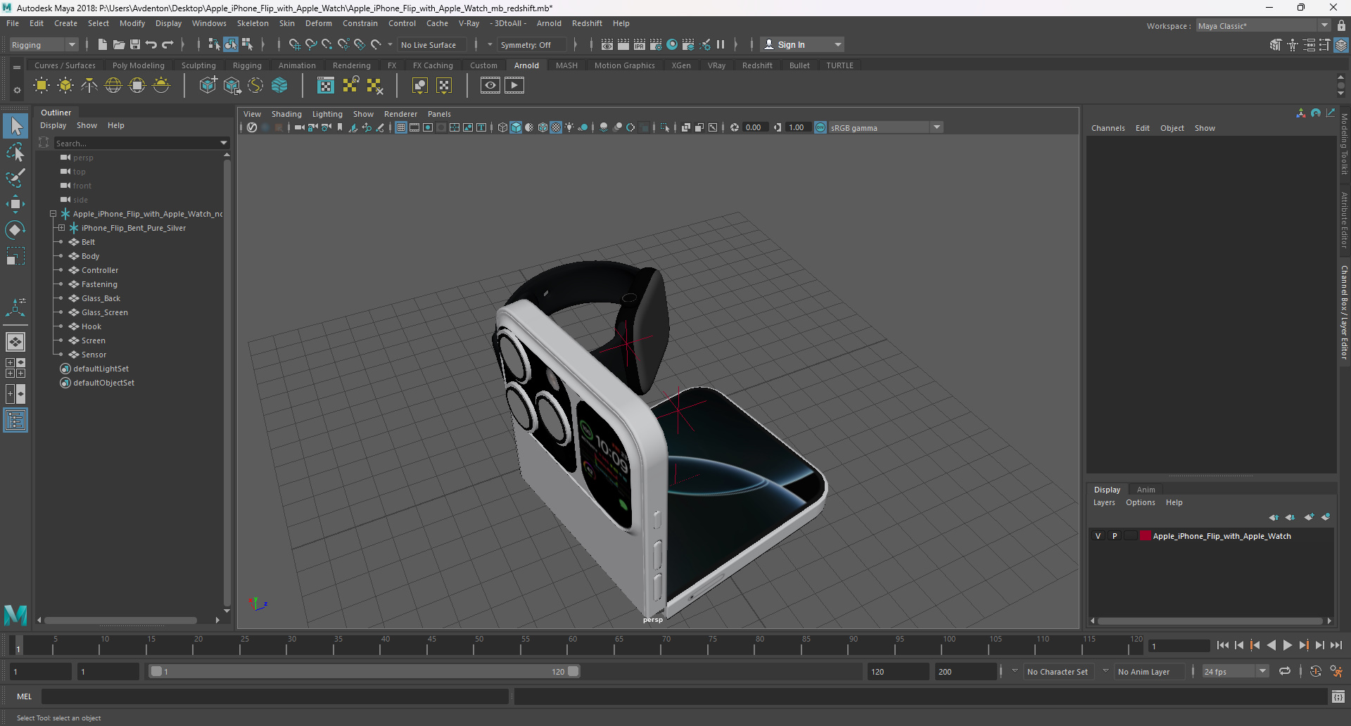1351x726 pixels.
Task: Open the Channels menu in Channel Box
Action: 1108,128
